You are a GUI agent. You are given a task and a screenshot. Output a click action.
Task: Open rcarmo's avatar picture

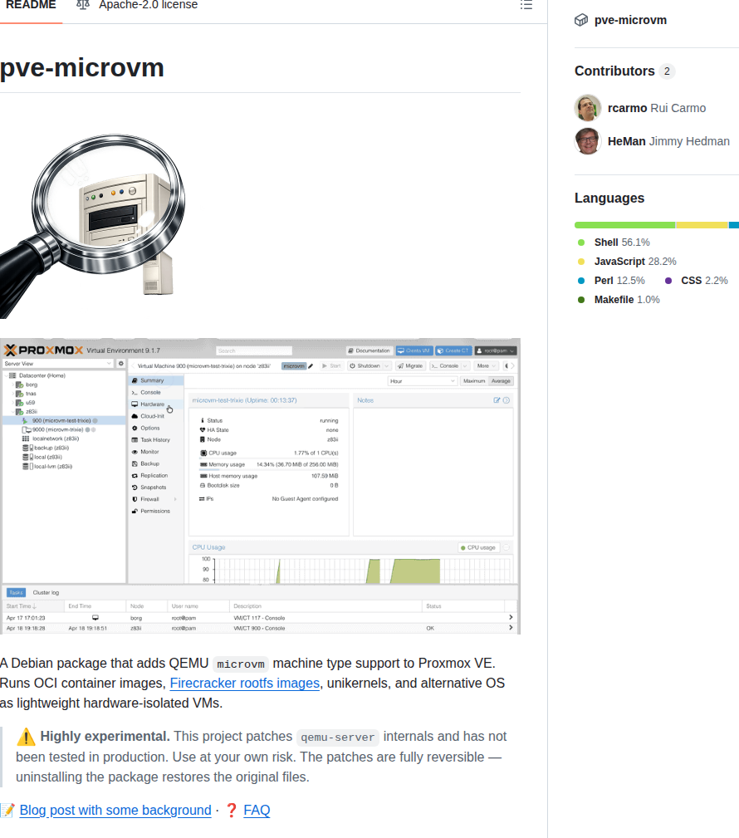(588, 108)
